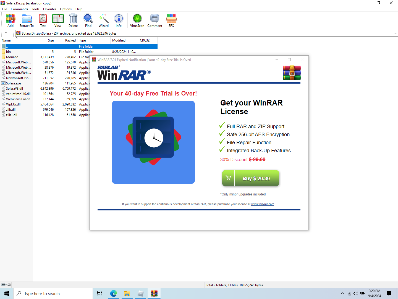Click the key icon in status bar
This screenshot has height=299, width=398.
coord(9,285)
